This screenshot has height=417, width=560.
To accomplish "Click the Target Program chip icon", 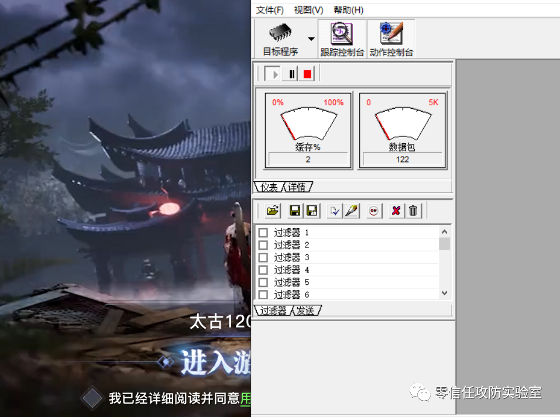I will click(x=280, y=33).
